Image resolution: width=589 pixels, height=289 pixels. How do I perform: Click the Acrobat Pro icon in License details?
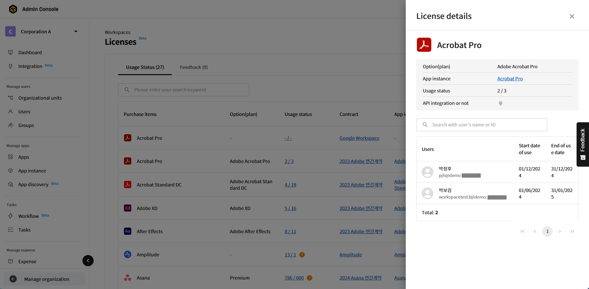pos(424,45)
